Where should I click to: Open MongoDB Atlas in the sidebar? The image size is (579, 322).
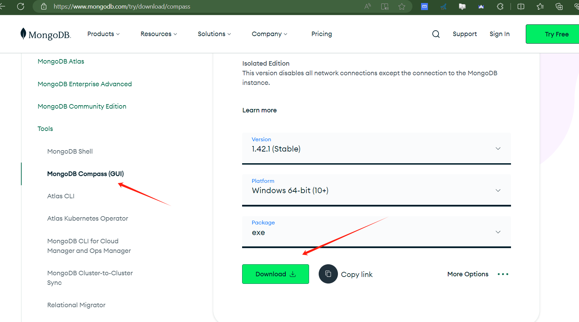click(61, 62)
